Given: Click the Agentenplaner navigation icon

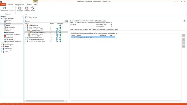Looking at the screenshot, I should 5,29.
